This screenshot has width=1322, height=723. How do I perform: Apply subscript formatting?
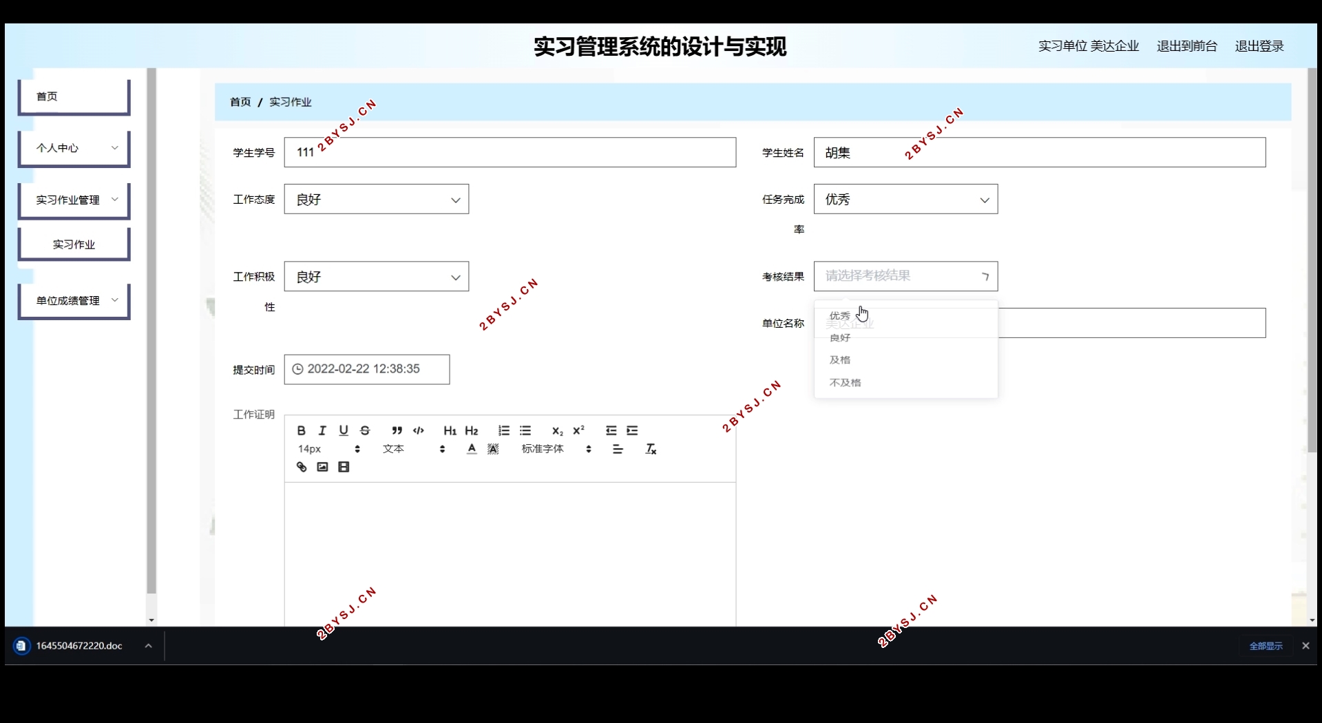click(x=557, y=430)
